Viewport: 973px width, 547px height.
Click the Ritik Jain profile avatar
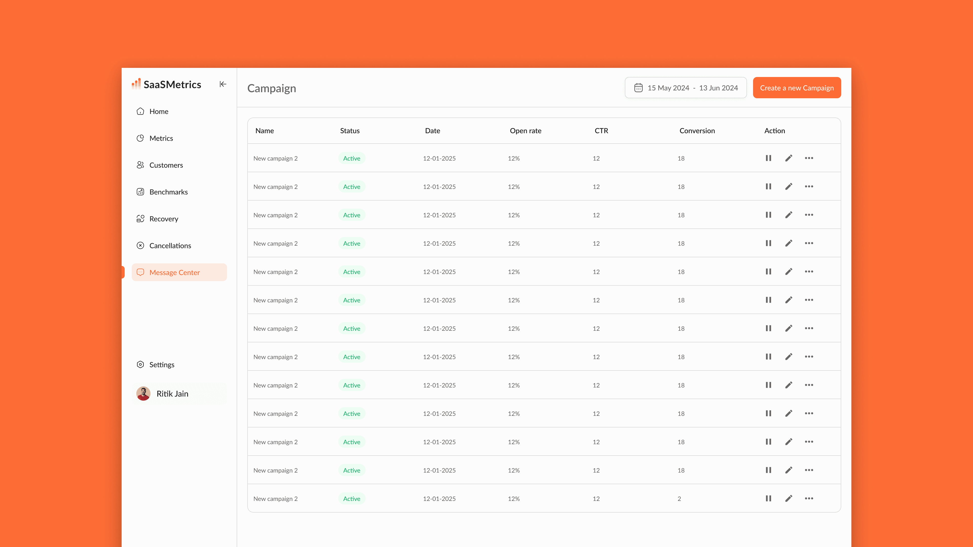tap(143, 393)
